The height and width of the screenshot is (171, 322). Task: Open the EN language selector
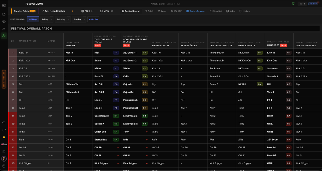pyautogui.click(x=4, y=145)
